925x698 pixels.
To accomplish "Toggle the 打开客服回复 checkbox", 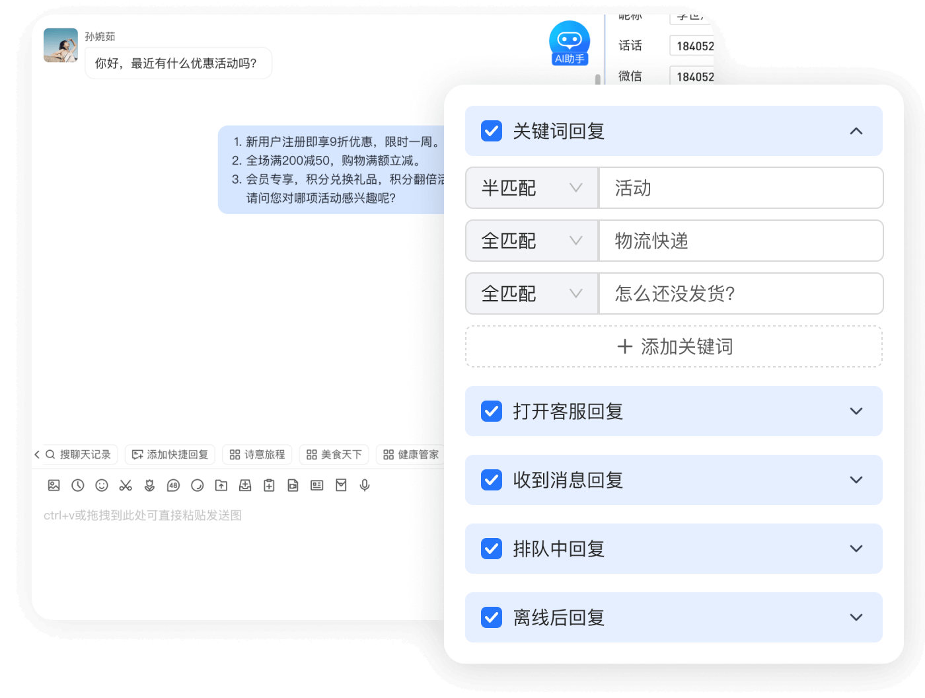I will (x=492, y=411).
